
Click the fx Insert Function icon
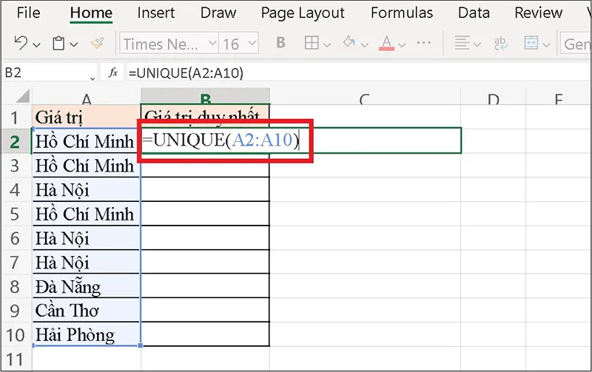click(112, 72)
